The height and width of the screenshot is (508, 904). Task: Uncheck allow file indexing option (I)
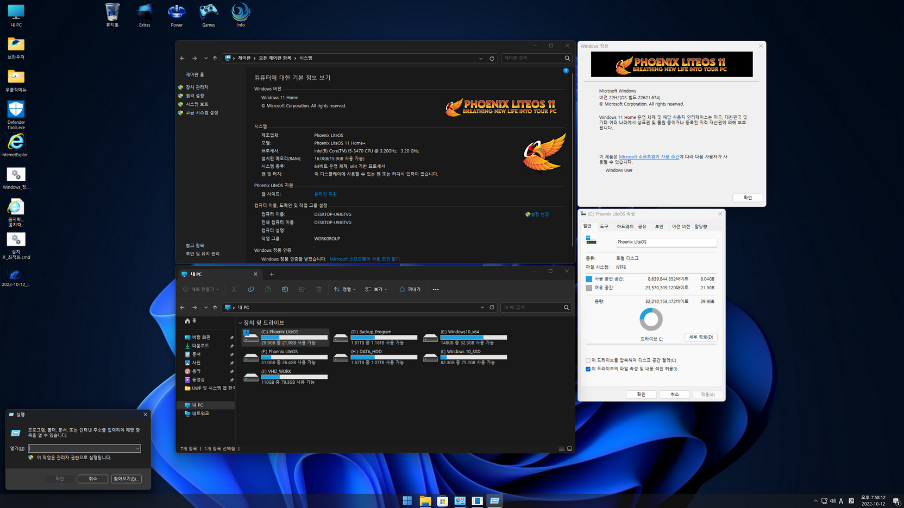point(588,369)
